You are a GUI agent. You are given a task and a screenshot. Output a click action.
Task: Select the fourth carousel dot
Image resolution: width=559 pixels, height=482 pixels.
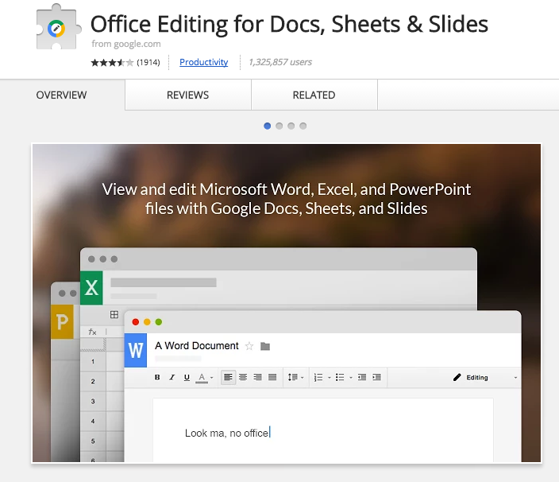[x=303, y=126]
